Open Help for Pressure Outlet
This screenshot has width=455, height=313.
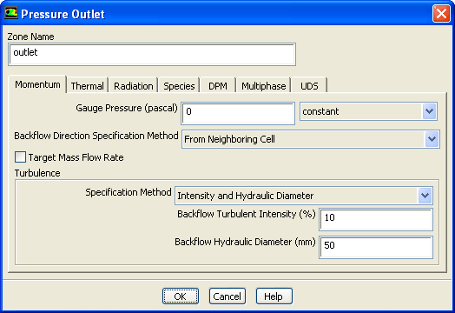274,296
